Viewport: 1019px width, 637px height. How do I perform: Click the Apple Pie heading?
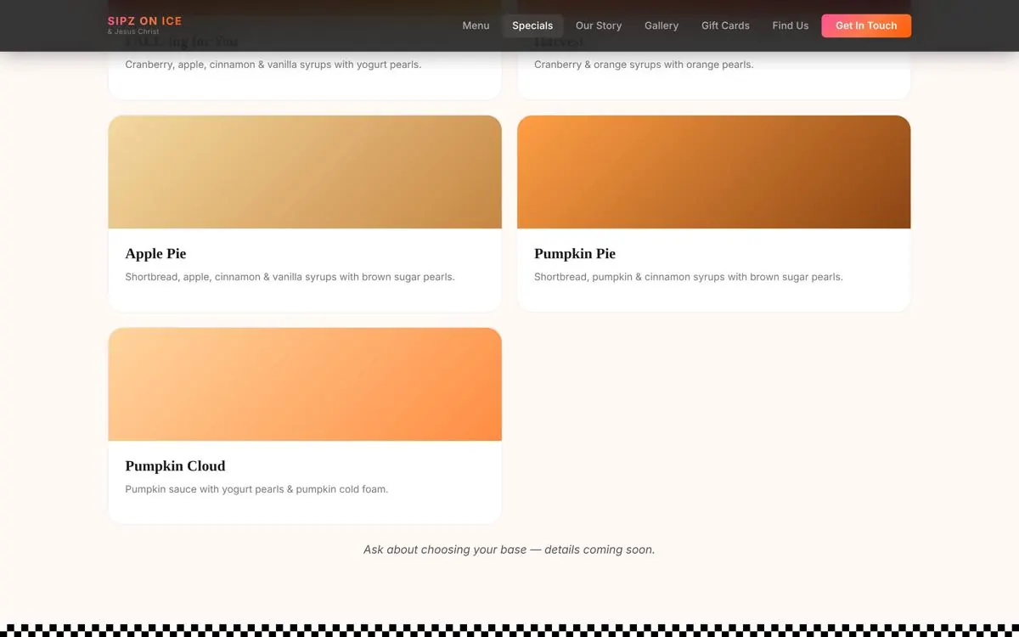coord(155,253)
